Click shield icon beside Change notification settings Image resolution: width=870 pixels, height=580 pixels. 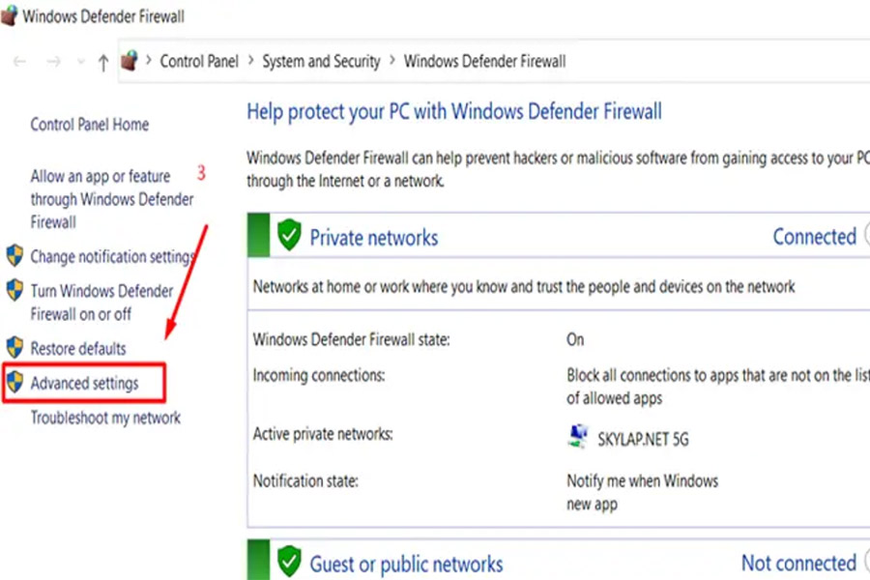[x=14, y=256]
